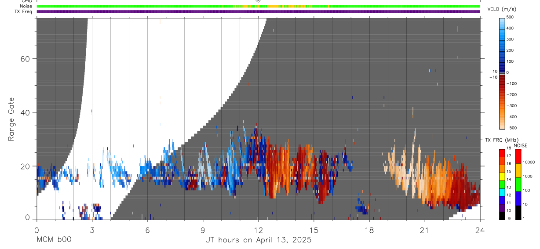The width and height of the screenshot is (540, 249).
Task: Pick the pale-orange bottom of the velocity colorbar
Action: point(502,123)
